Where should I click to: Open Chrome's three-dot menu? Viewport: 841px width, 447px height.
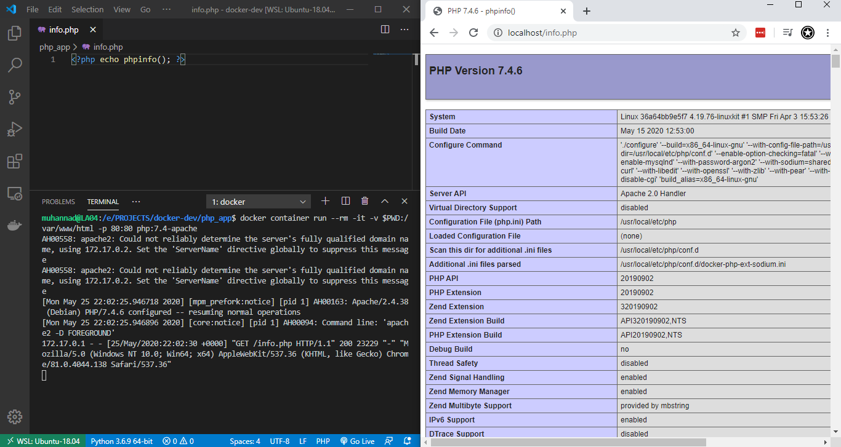(x=828, y=32)
